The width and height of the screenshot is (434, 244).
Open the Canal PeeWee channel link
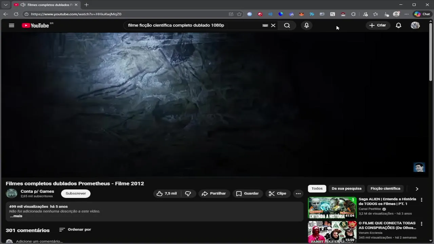point(370,209)
